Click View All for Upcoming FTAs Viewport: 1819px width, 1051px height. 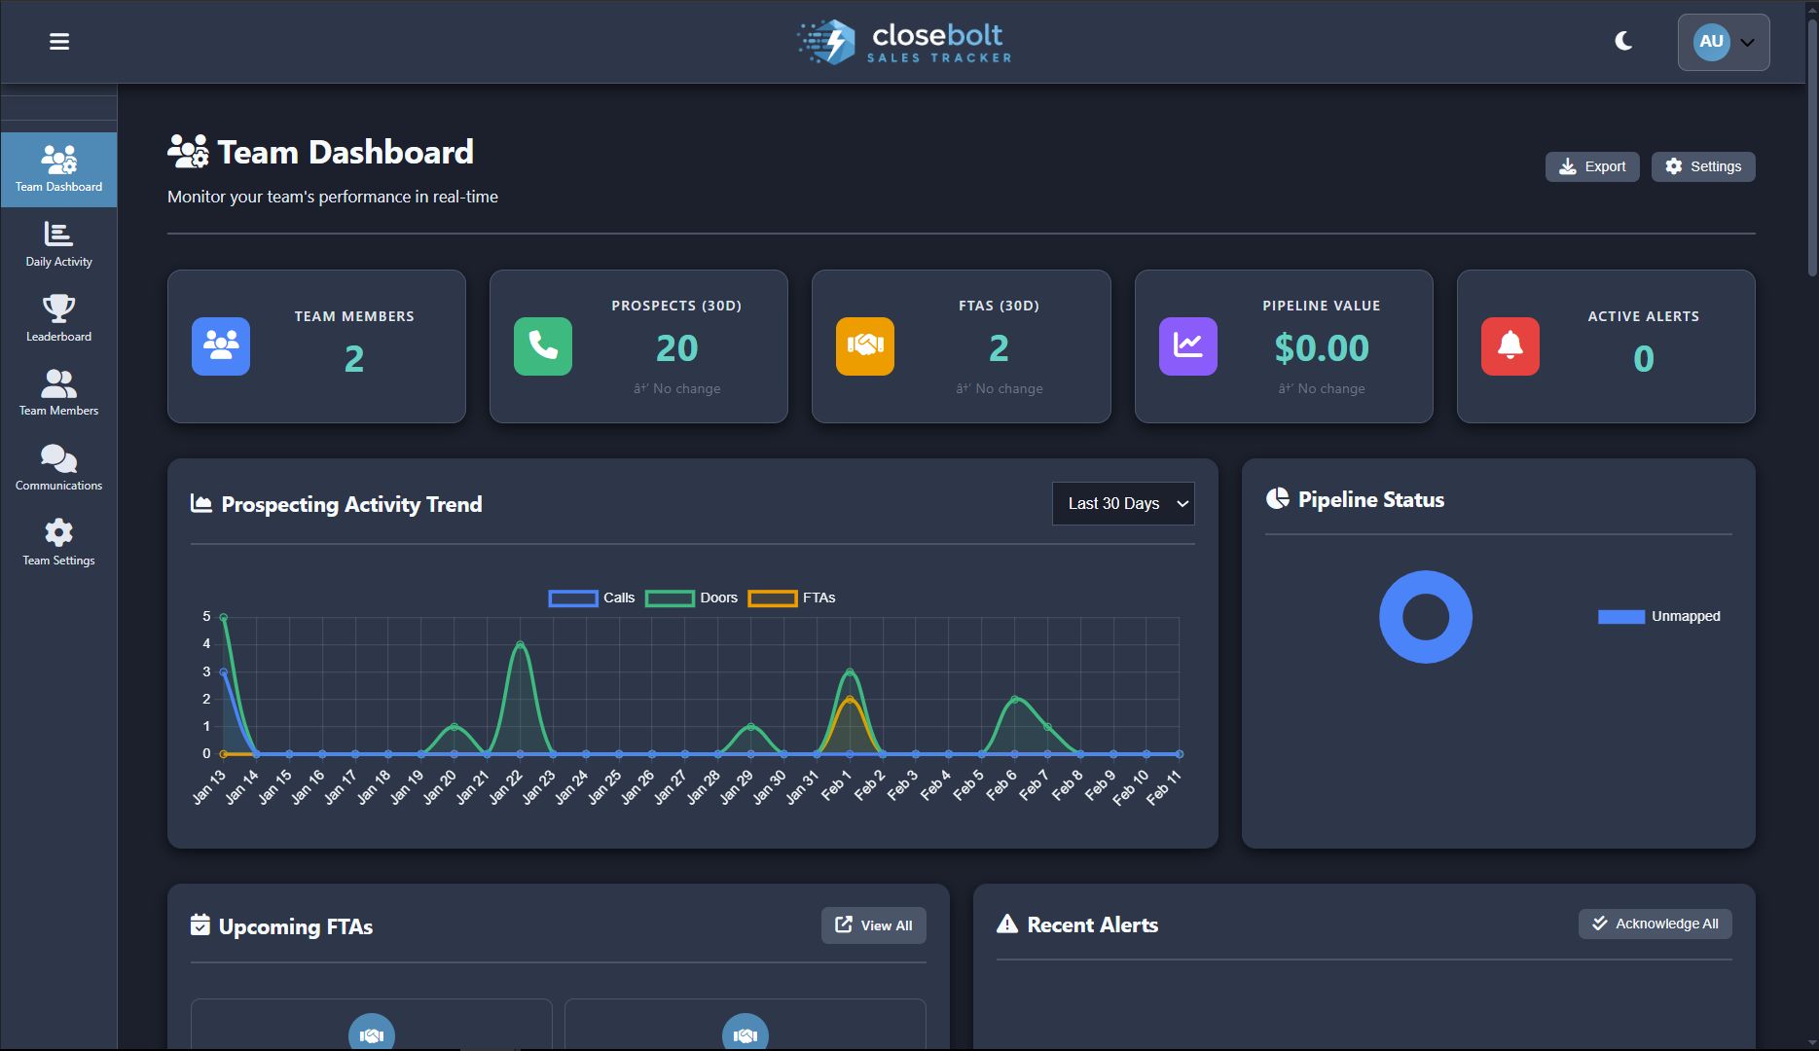(873, 925)
